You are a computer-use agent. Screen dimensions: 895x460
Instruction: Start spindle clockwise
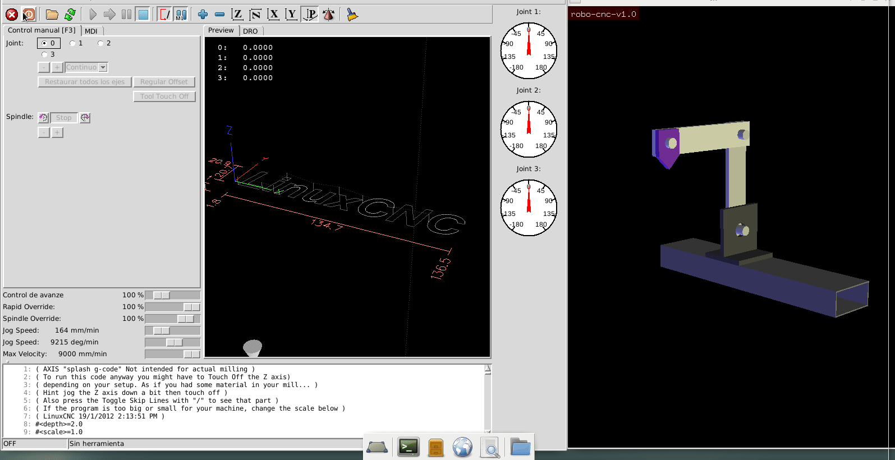coord(85,118)
